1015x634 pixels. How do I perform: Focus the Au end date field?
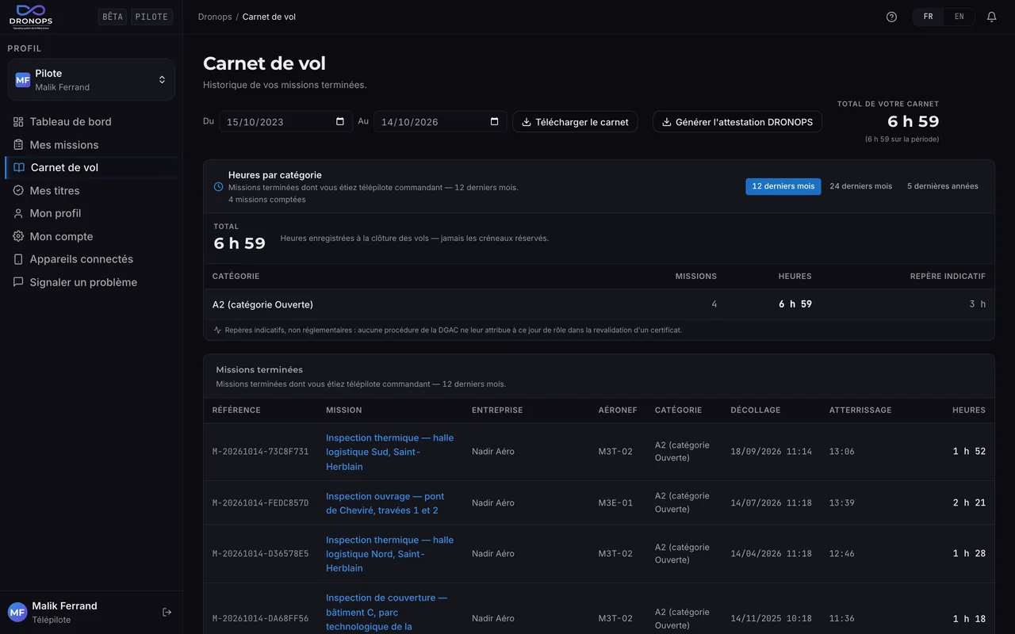click(440, 121)
